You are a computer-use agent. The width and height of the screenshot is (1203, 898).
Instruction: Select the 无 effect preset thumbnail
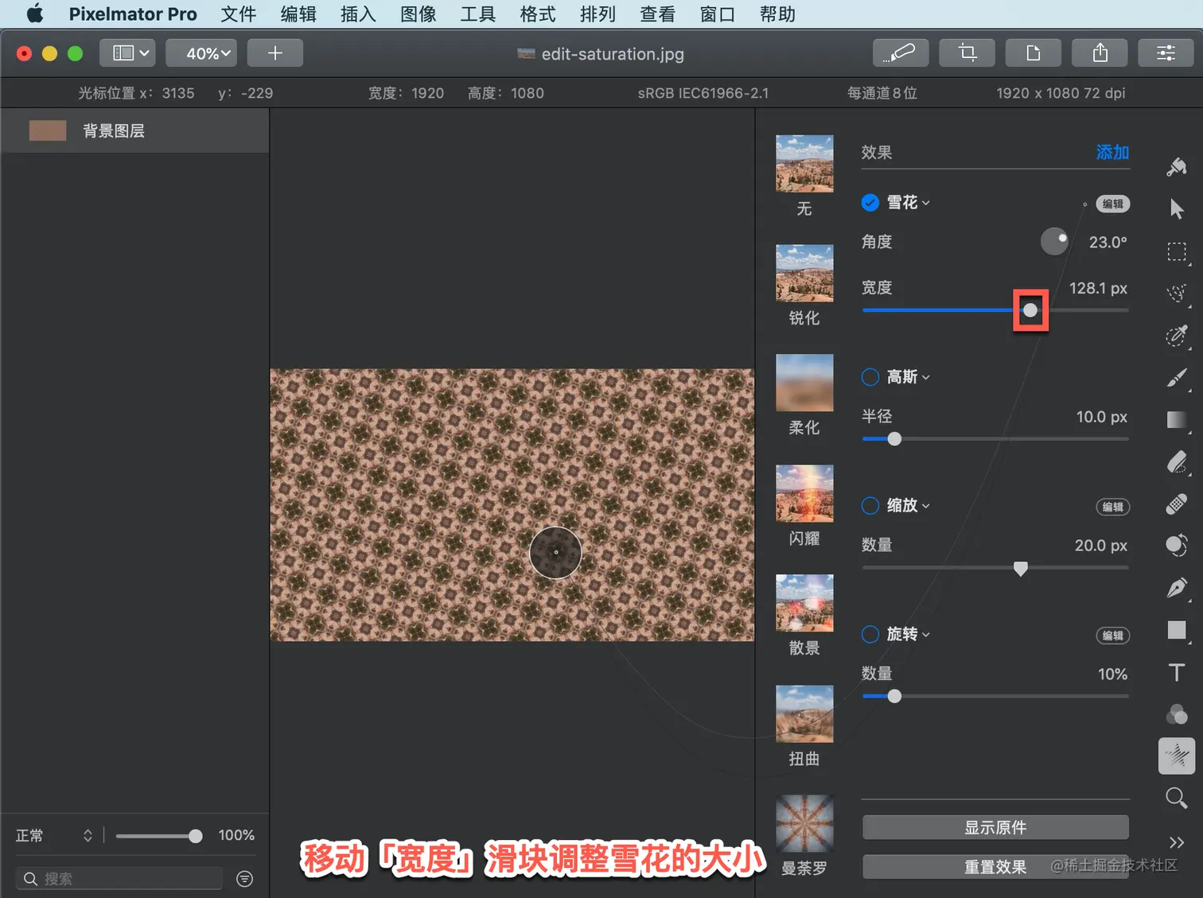[x=804, y=164]
